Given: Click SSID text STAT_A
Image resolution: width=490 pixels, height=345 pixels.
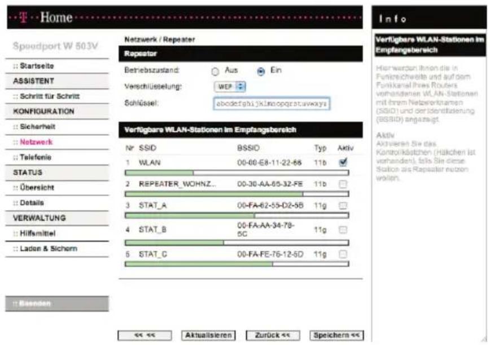Looking at the screenshot, I should (x=153, y=205).
